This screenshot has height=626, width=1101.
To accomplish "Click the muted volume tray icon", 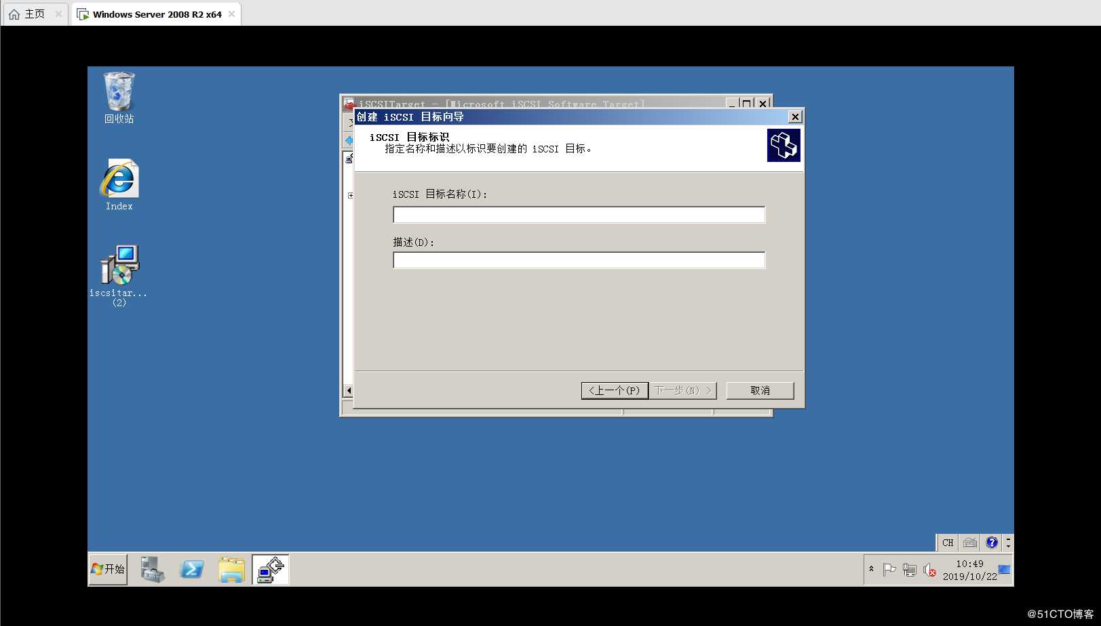I will (x=929, y=570).
